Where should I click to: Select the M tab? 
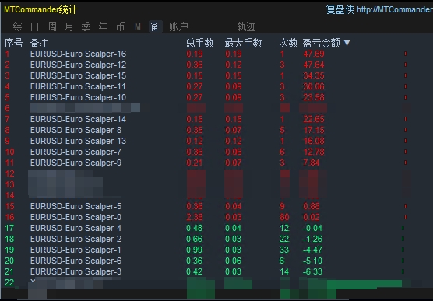[138, 26]
